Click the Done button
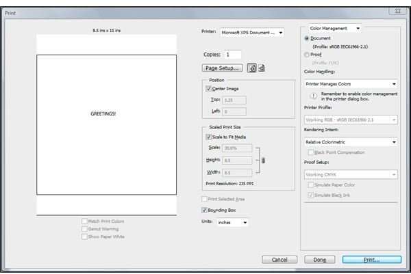Viewport: 411px width, 274px height. (x=319, y=260)
